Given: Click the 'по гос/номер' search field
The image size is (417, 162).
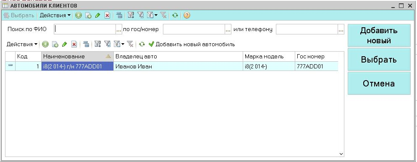Looking at the screenshot, I should [x=194, y=29].
